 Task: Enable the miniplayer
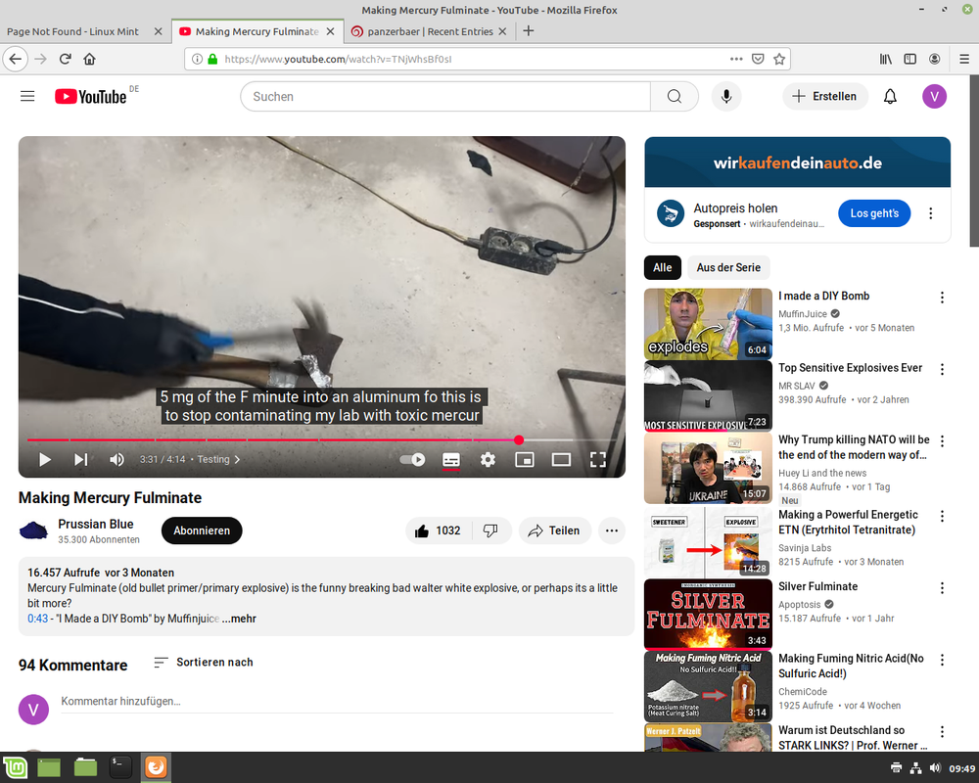tap(525, 460)
